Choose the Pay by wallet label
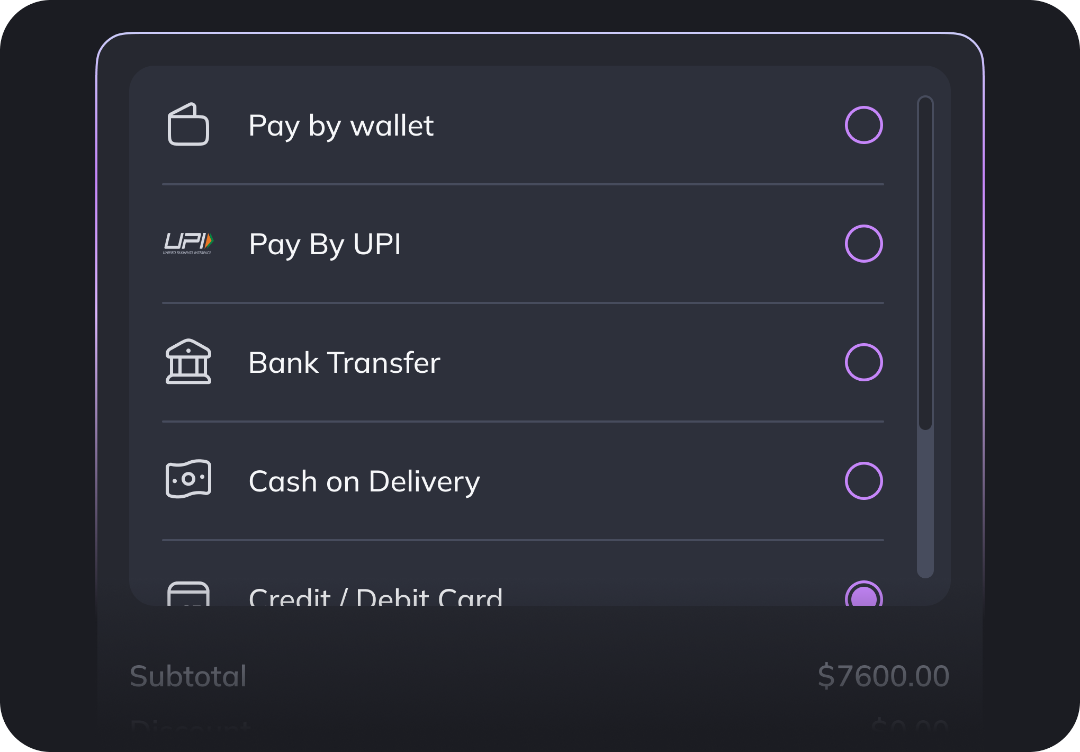The width and height of the screenshot is (1080, 752). pos(341,126)
